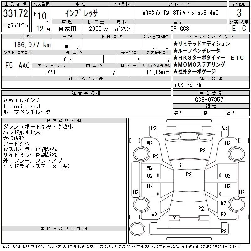The width and height of the screenshot is (251, 251).
Task: Click sales point ★HKSターボタイマー ETC
Action: tap(209, 57)
